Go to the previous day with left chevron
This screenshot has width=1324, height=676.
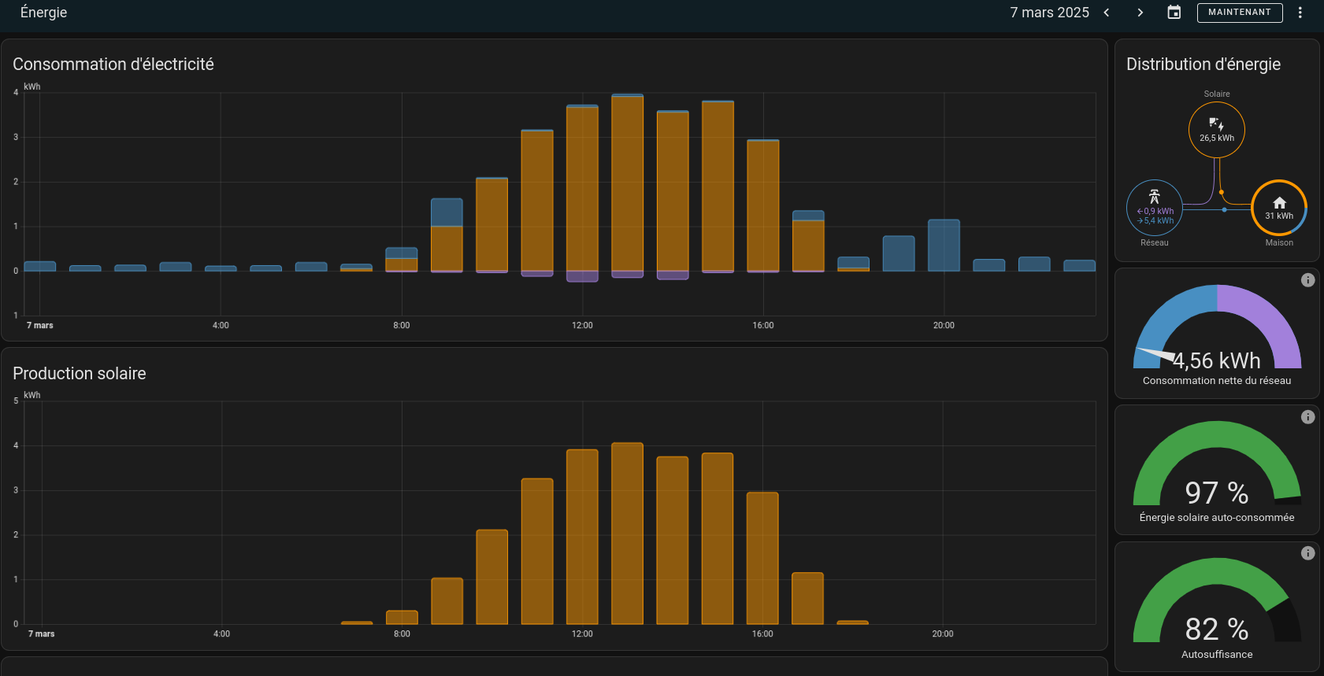pos(1107,13)
